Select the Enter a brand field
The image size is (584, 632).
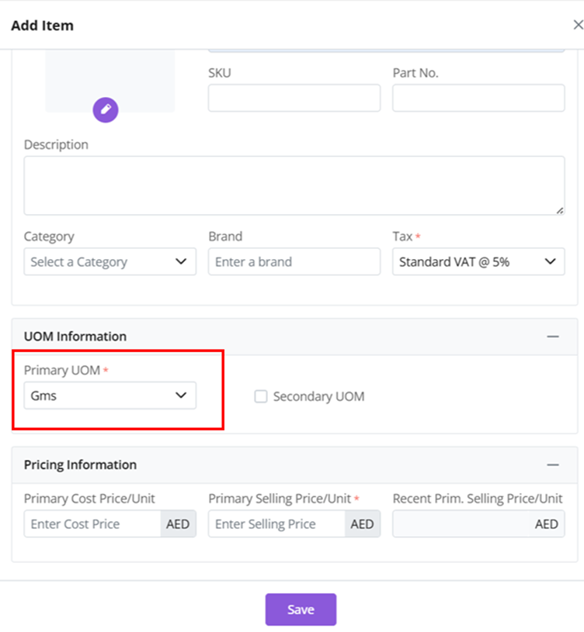tap(294, 262)
